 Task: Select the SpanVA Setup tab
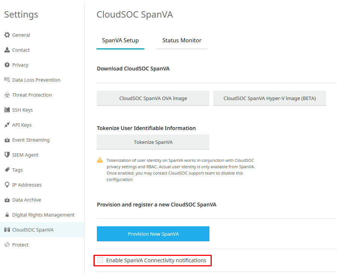pos(120,40)
